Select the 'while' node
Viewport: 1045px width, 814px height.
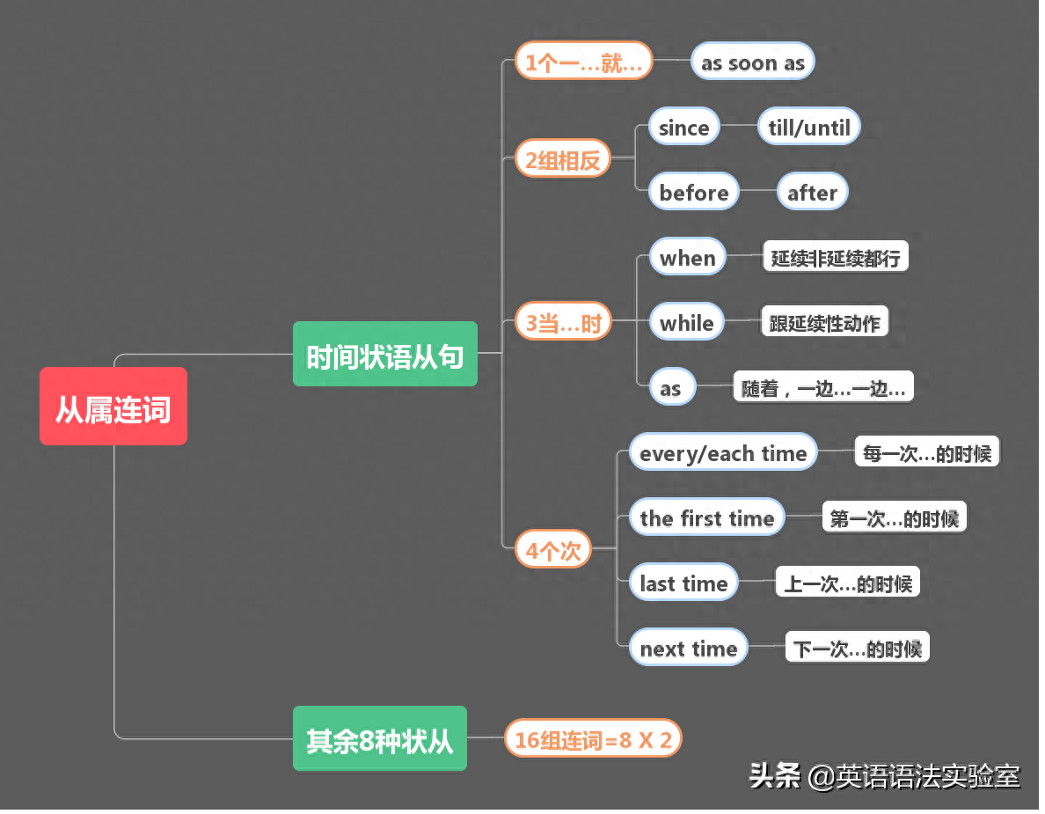686,322
